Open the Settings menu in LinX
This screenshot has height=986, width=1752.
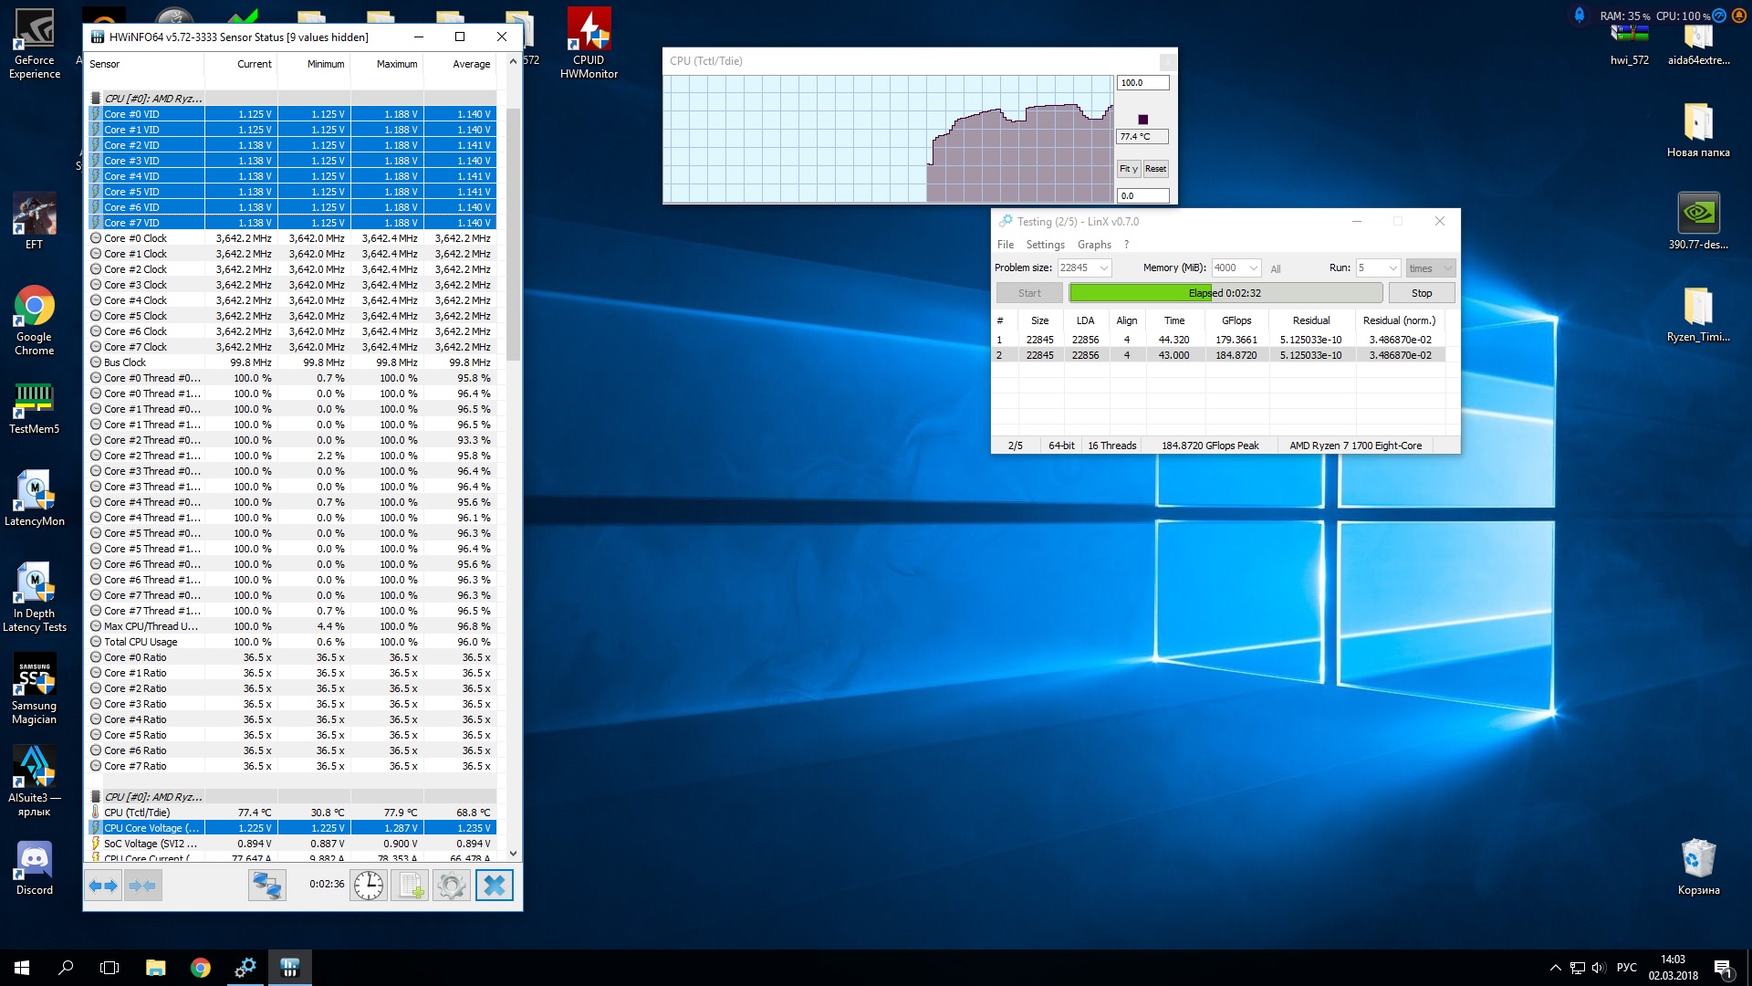(1045, 245)
